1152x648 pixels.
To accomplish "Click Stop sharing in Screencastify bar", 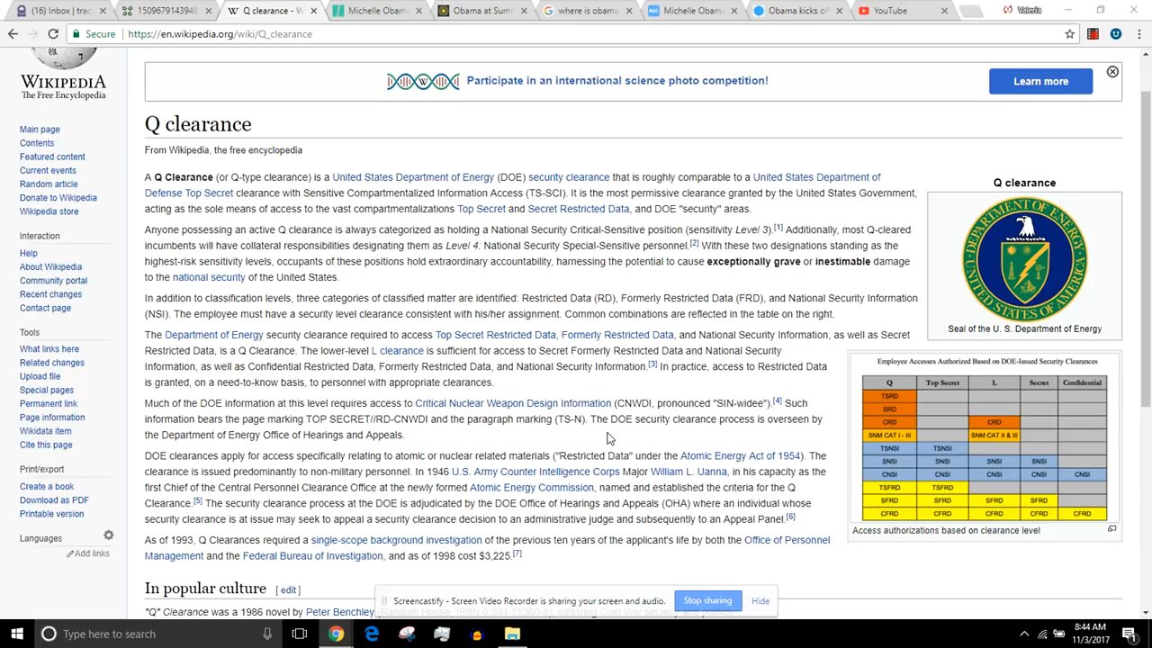I will (707, 600).
